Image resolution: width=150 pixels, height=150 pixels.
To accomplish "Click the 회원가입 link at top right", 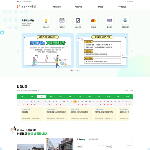I will click(131, 2).
